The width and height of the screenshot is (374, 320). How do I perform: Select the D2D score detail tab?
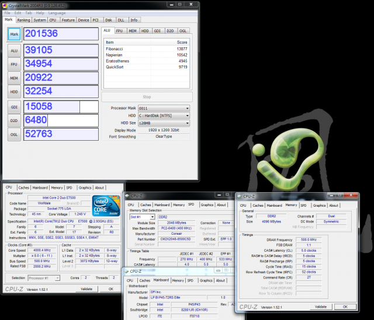pyautogui.click(x=170, y=31)
